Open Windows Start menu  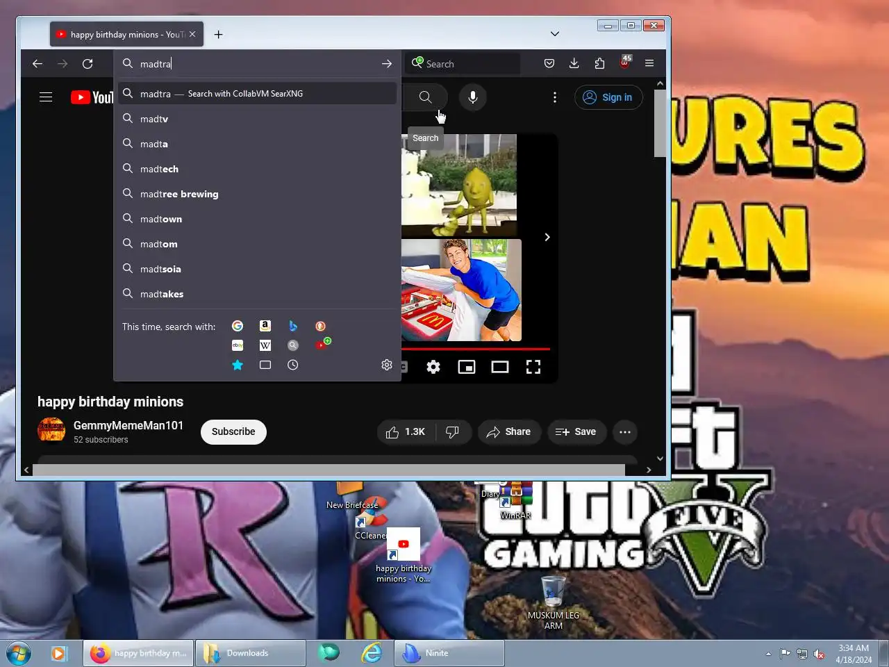click(19, 654)
